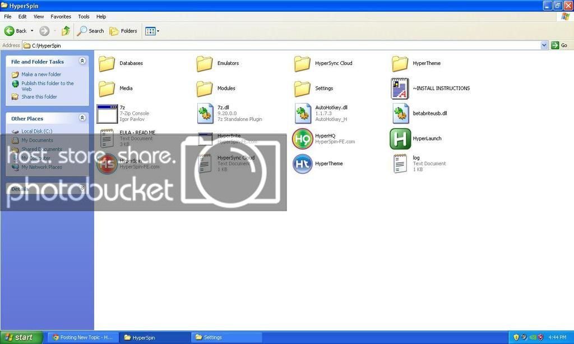Viewport: 574px width, 344px height.
Task: Click the Windows Start button
Action: tap(21, 337)
